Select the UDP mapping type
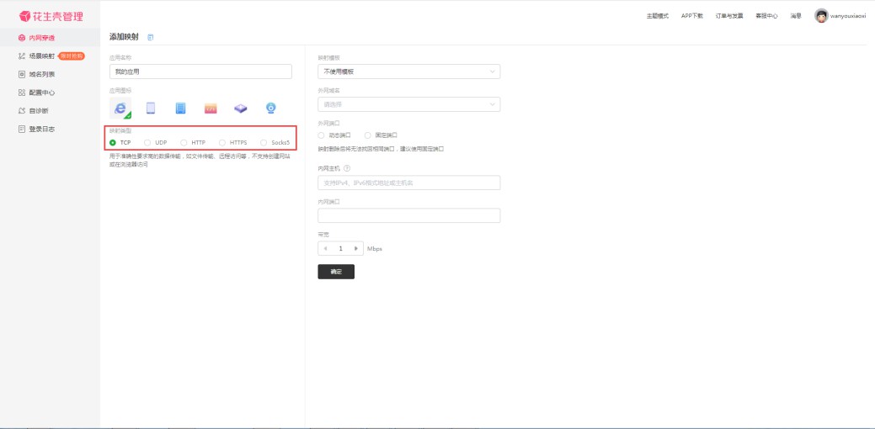Image resolution: width=875 pixels, height=429 pixels. [148, 143]
